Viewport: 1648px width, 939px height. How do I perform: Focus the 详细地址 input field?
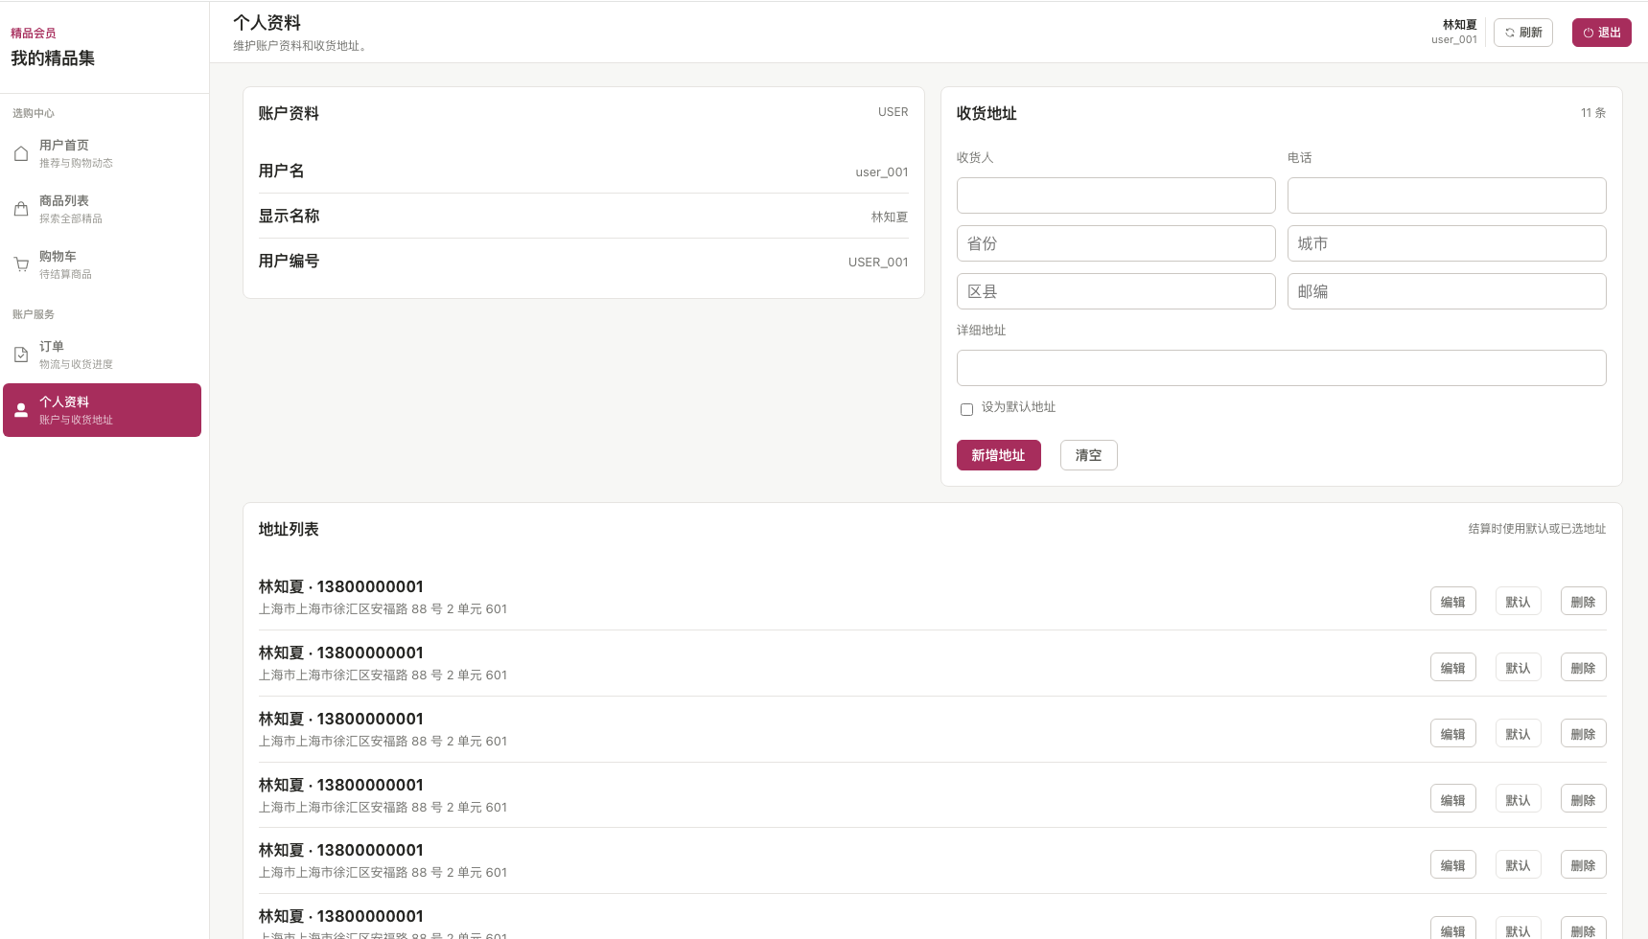click(x=1282, y=368)
